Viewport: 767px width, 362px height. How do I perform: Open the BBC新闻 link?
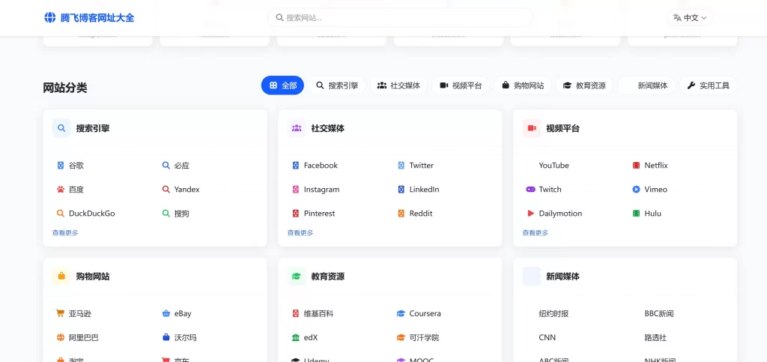659,313
